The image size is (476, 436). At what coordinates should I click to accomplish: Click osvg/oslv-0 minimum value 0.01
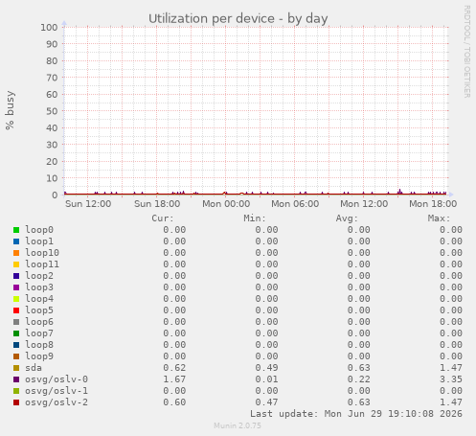click(x=266, y=379)
